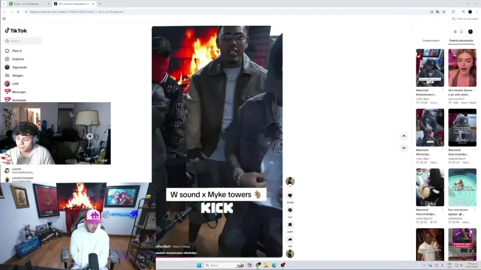Open the Chrome profile avatar
The width and height of the screenshot is (481, 270).
point(470,12)
